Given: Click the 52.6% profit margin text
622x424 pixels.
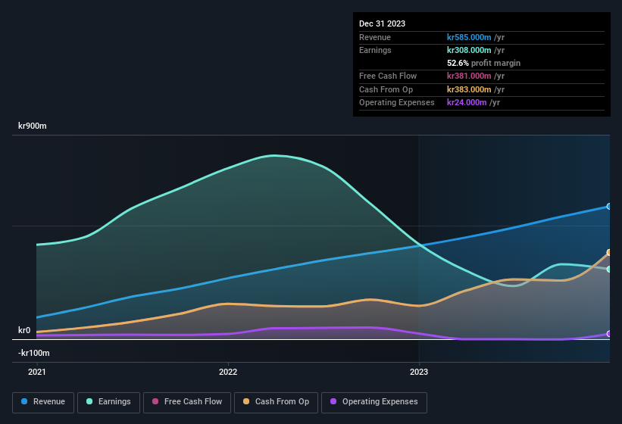Looking at the screenshot, I should [x=483, y=63].
